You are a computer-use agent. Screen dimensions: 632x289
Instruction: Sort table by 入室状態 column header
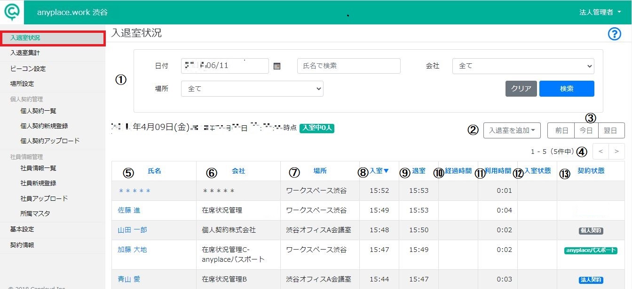click(x=537, y=171)
